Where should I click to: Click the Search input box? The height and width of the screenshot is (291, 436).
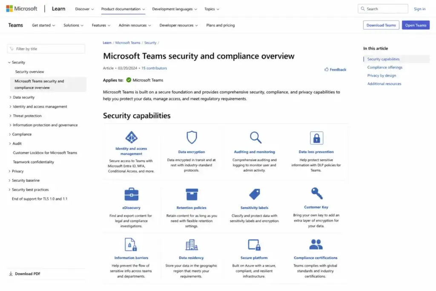[x=383, y=9]
